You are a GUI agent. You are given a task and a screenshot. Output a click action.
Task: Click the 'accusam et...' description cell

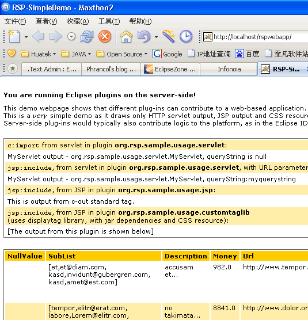point(179,271)
